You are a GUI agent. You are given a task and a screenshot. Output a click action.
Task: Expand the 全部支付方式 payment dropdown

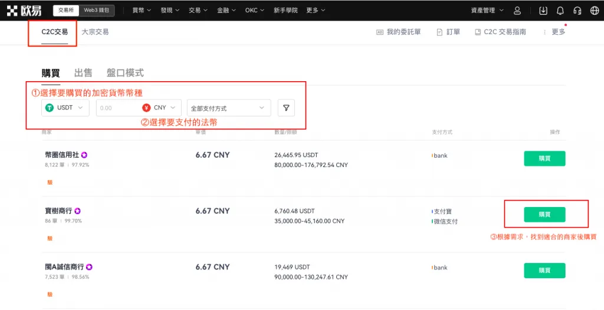(228, 108)
